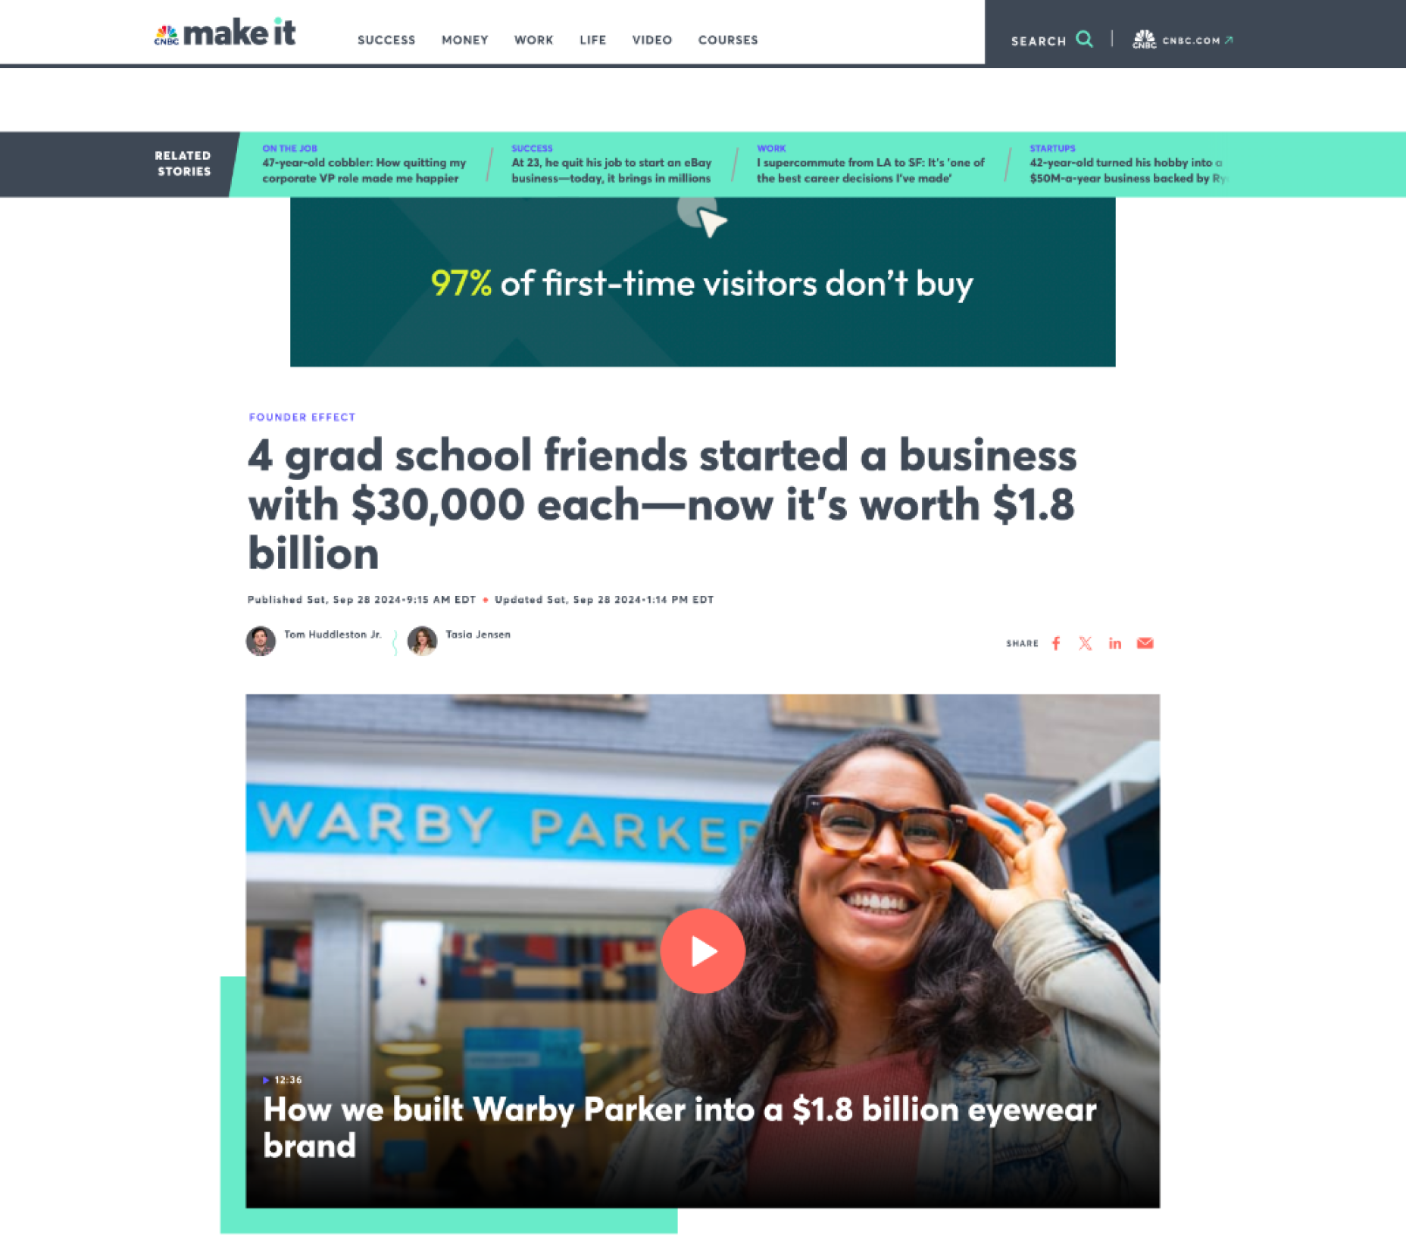Play the Warby Parker video
Screen dimensions: 1406x1242
point(702,950)
